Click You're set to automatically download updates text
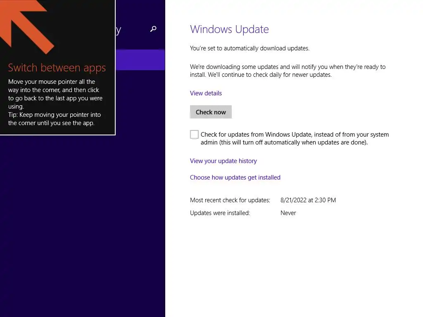423x317 pixels. (250, 48)
